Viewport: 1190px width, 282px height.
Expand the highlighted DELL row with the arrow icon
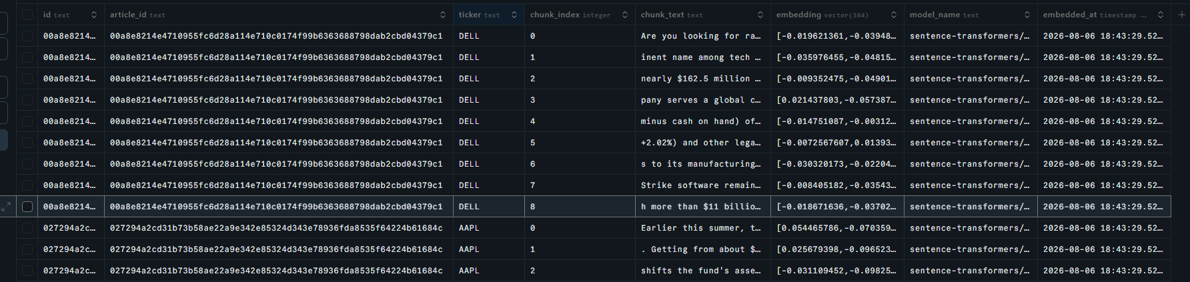click(6, 207)
